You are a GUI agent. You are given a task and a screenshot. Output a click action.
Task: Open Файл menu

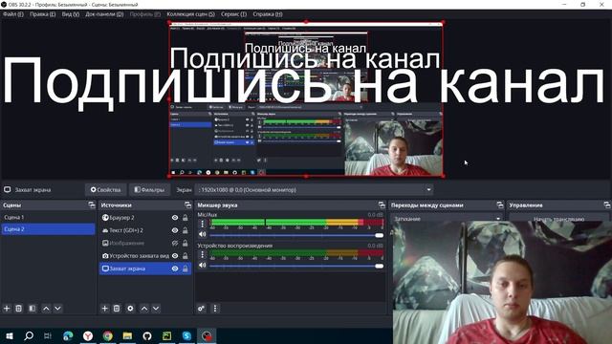[x=13, y=14]
